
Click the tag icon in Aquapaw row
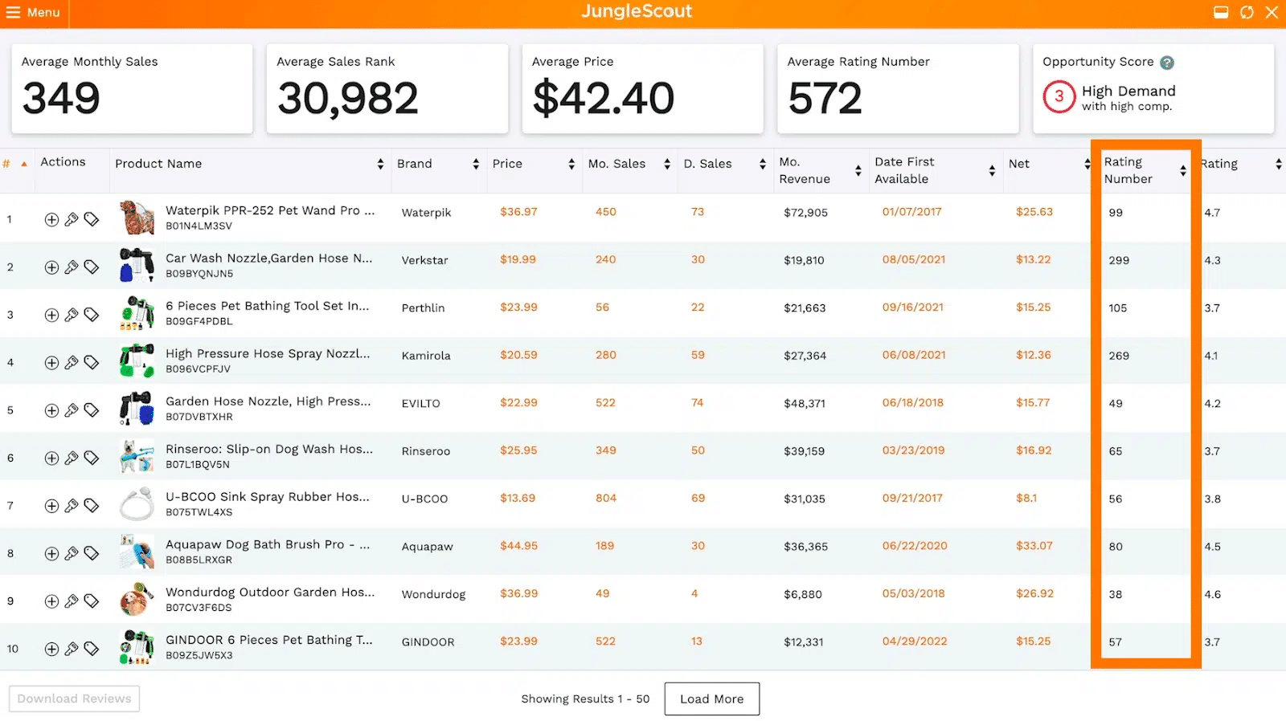(92, 553)
